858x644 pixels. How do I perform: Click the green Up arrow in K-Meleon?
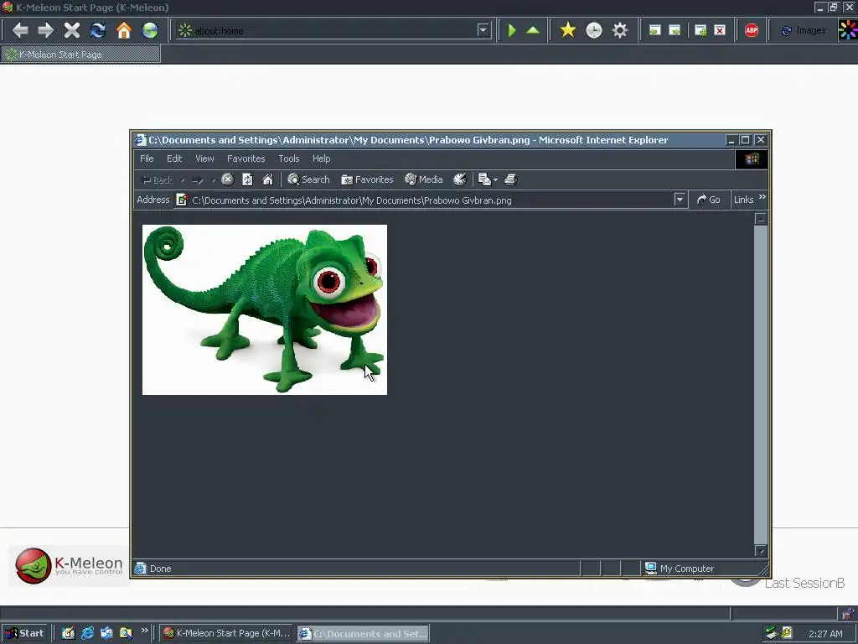[533, 30]
